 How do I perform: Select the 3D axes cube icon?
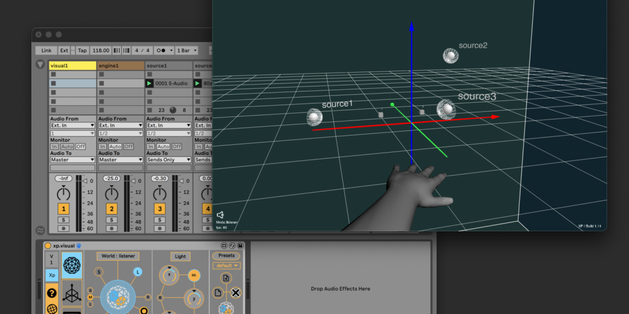72,294
